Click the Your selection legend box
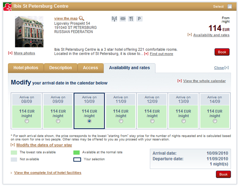241x187 pixels. (x=77, y=159)
